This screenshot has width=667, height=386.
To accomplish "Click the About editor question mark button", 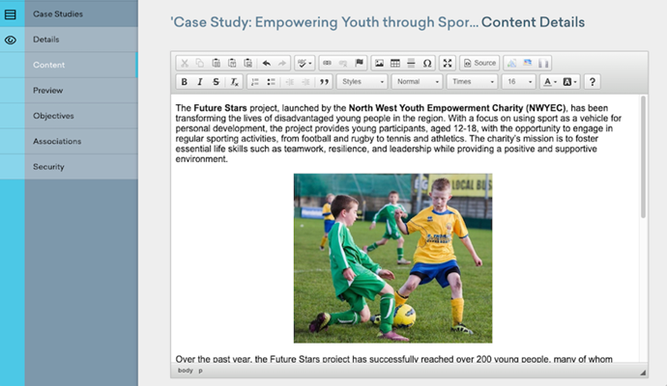I will tap(593, 81).
